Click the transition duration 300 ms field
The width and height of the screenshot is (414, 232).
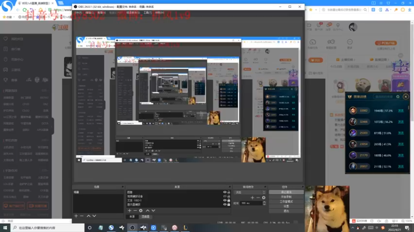point(251,203)
